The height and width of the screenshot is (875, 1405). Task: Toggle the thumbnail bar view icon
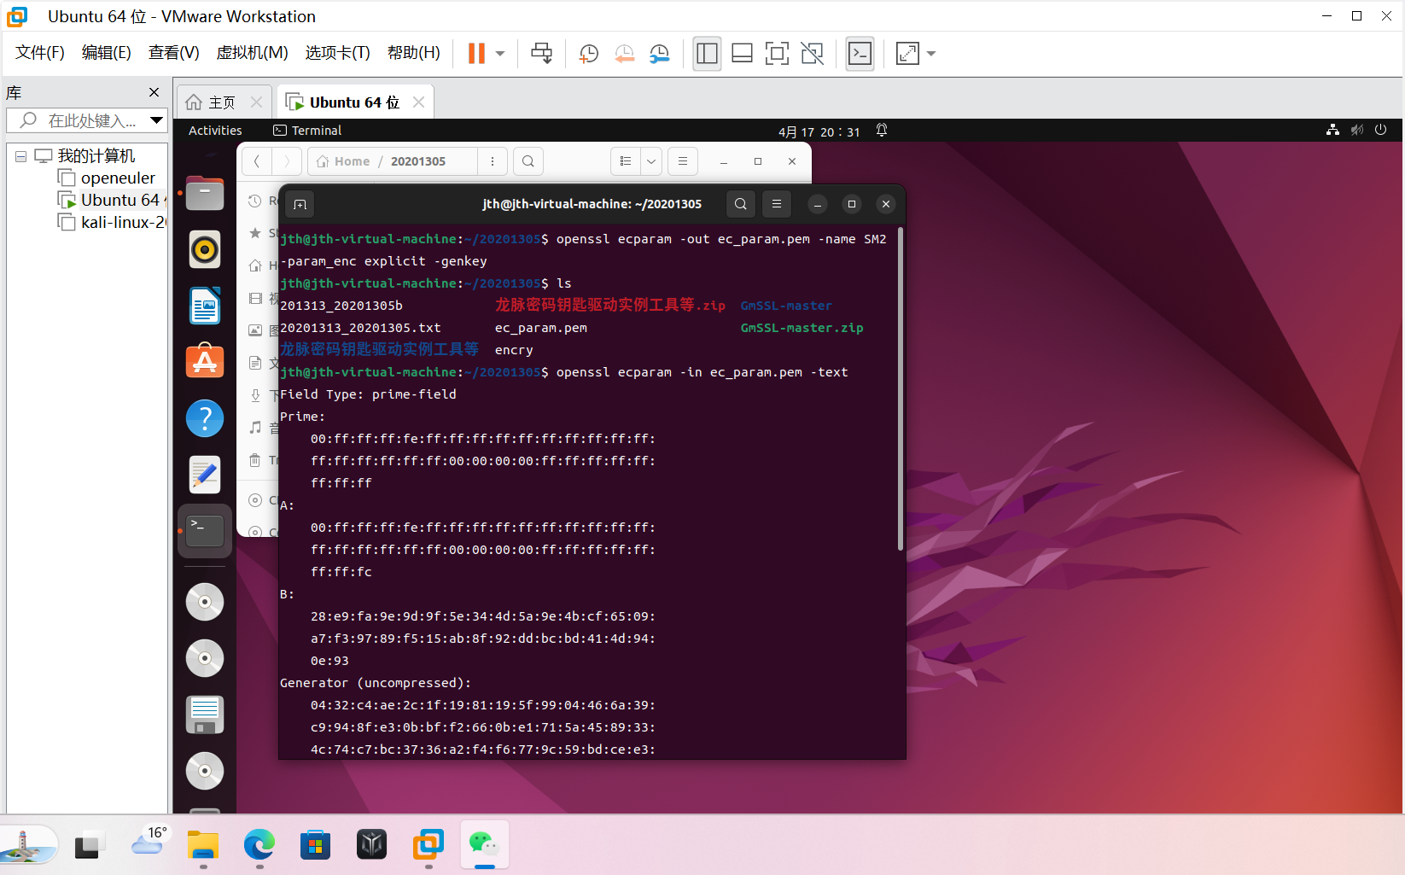point(742,53)
